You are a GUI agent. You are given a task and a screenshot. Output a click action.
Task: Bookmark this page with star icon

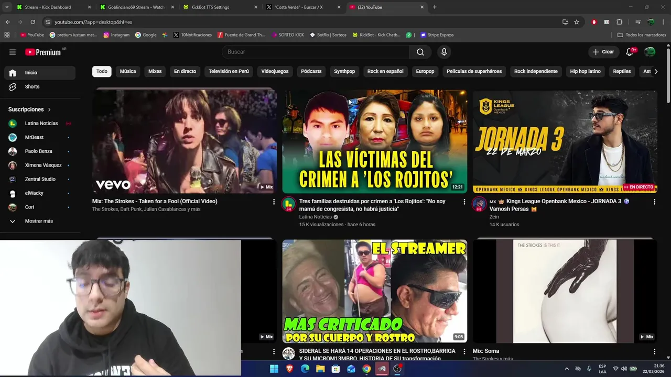[x=577, y=22]
